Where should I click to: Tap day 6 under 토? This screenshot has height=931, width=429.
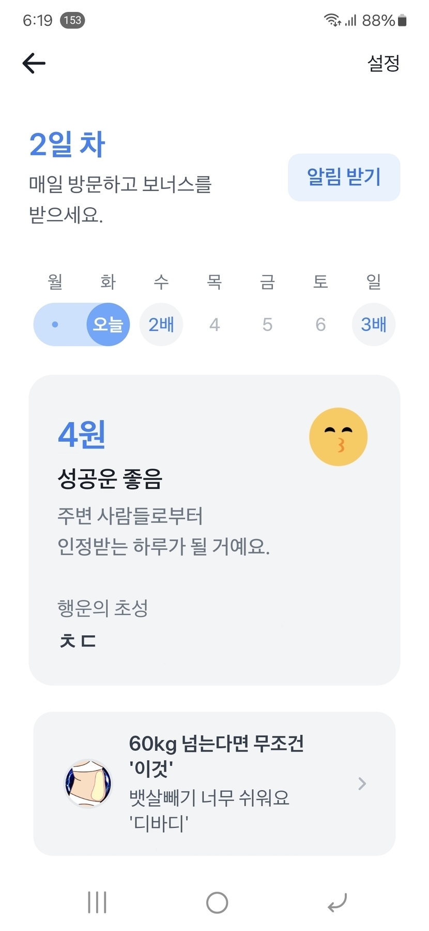[x=320, y=325]
